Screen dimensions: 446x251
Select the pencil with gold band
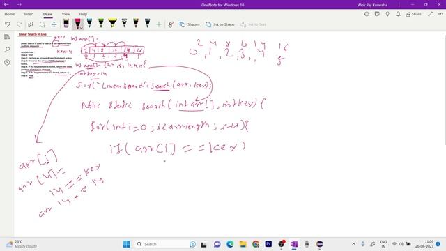tap(136, 23)
